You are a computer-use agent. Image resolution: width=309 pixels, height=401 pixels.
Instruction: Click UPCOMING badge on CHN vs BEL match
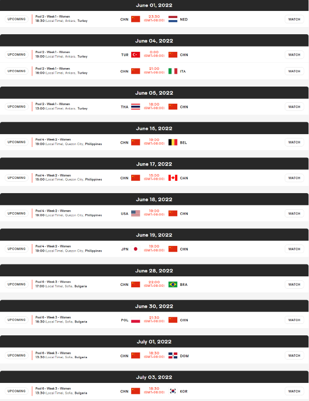[17, 142]
